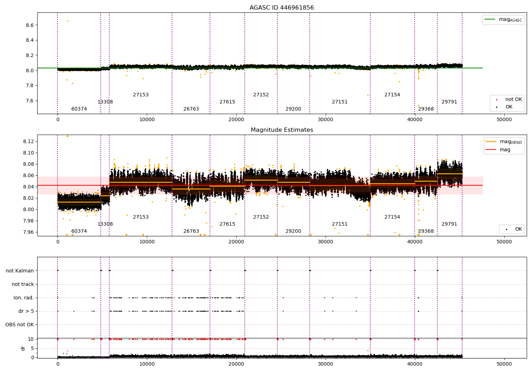Click OBSID label 27154 in Magnitude Estimates plot
The image size is (532, 372).
coord(392,217)
